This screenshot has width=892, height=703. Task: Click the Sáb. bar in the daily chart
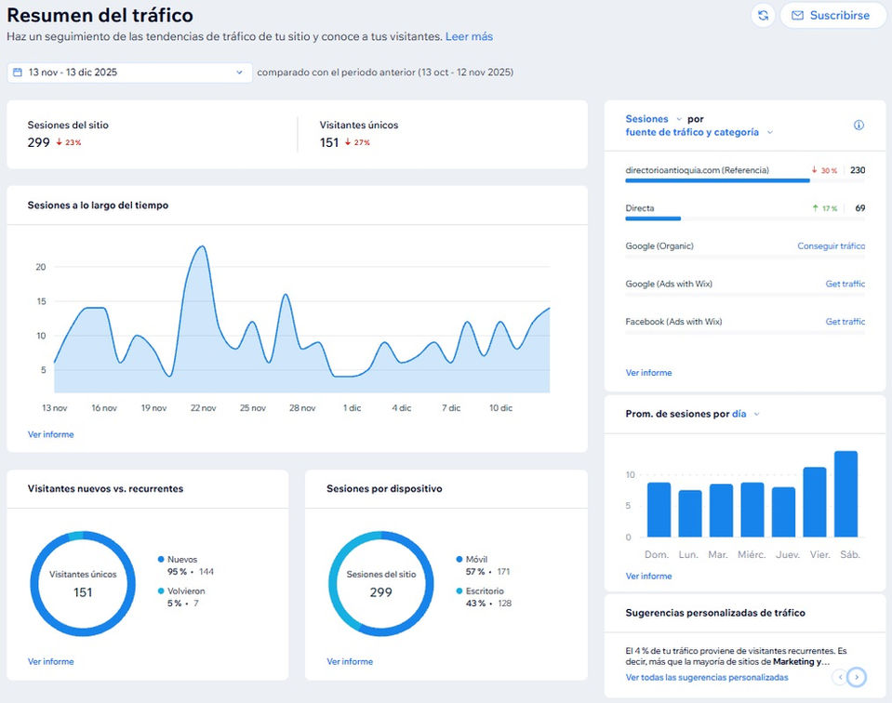point(845,494)
